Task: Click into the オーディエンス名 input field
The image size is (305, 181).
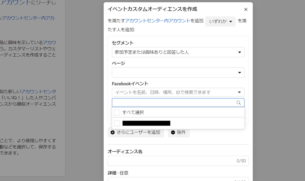Action: pyautogui.click(x=171, y=161)
